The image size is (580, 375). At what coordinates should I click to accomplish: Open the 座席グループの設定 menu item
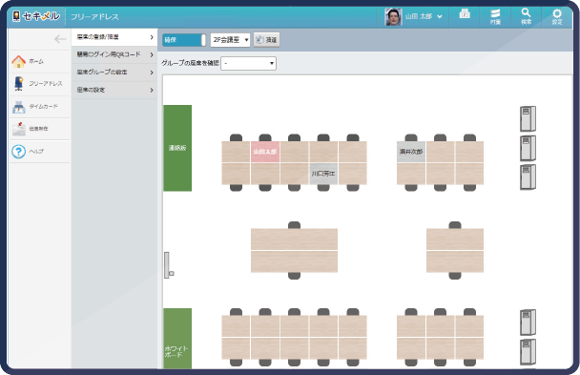click(x=114, y=73)
